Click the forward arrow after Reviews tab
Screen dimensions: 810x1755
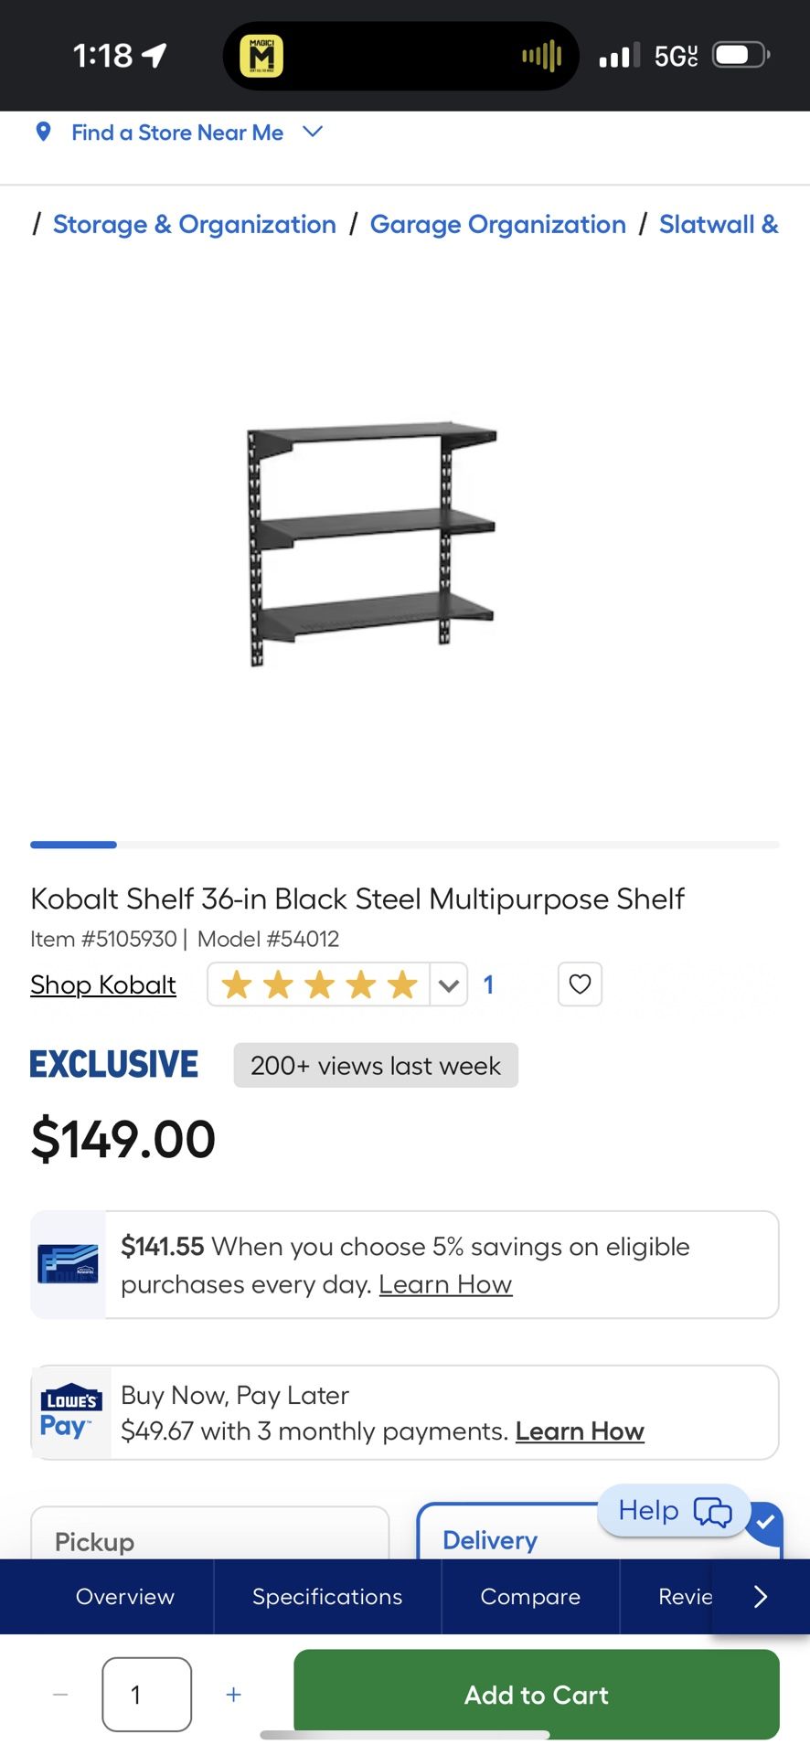760,1596
